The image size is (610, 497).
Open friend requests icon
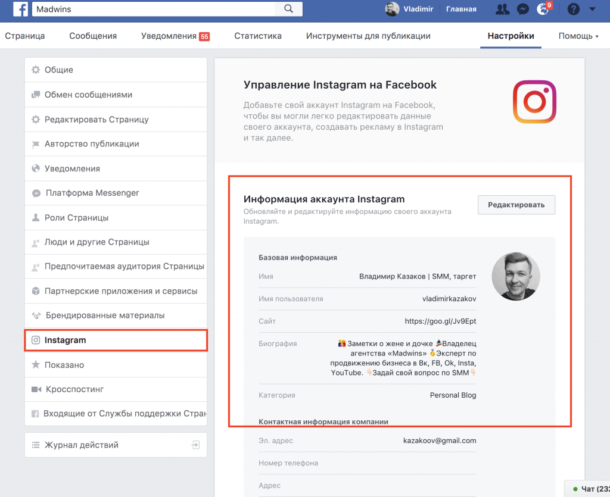click(x=502, y=9)
